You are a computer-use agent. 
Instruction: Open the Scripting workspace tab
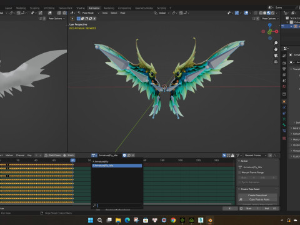161,8
